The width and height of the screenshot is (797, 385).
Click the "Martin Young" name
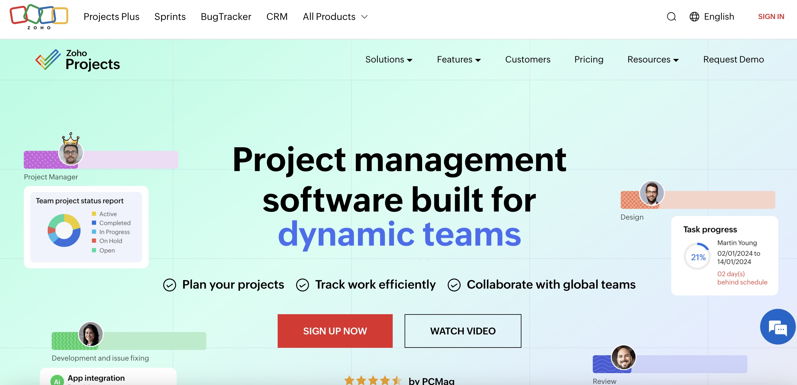click(x=737, y=243)
